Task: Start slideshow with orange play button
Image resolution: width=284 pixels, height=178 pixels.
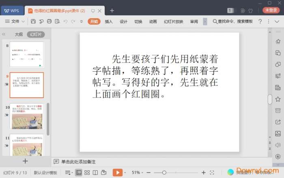Action: pos(118,173)
